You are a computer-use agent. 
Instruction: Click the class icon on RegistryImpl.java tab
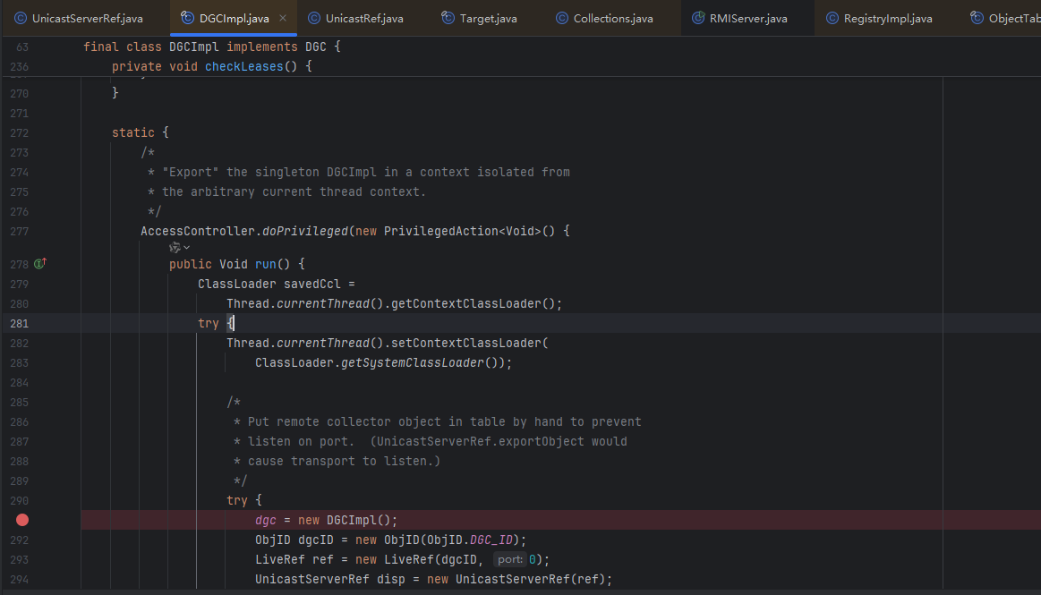(x=832, y=18)
